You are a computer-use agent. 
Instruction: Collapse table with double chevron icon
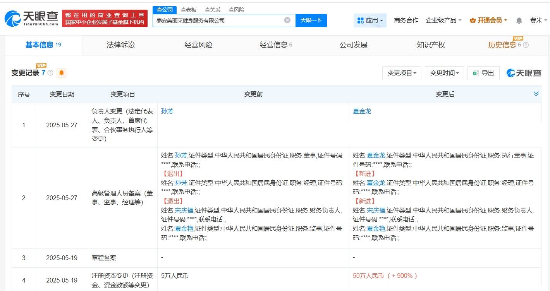536,93
